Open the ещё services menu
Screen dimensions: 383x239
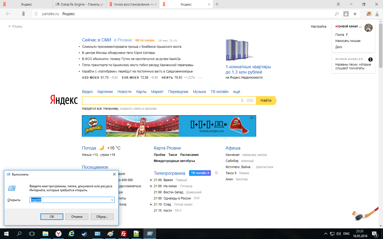[237, 92]
